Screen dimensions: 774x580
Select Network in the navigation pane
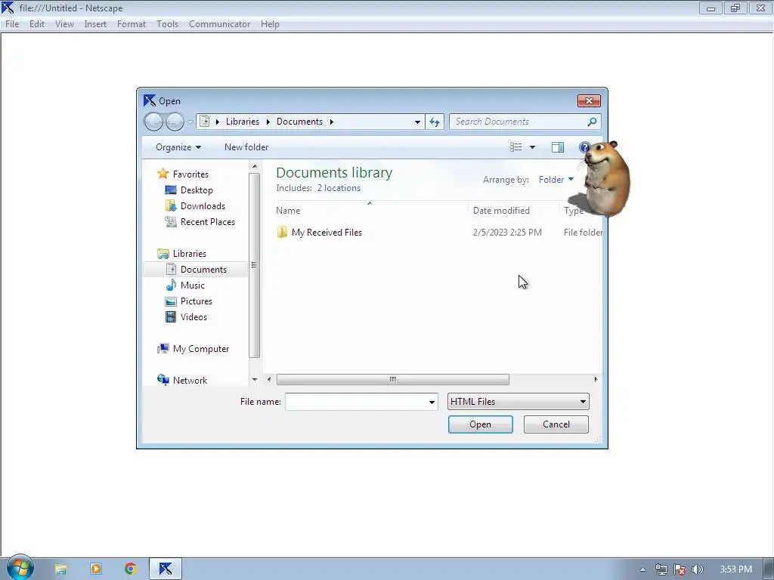pyautogui.click(x=190, y=381)
